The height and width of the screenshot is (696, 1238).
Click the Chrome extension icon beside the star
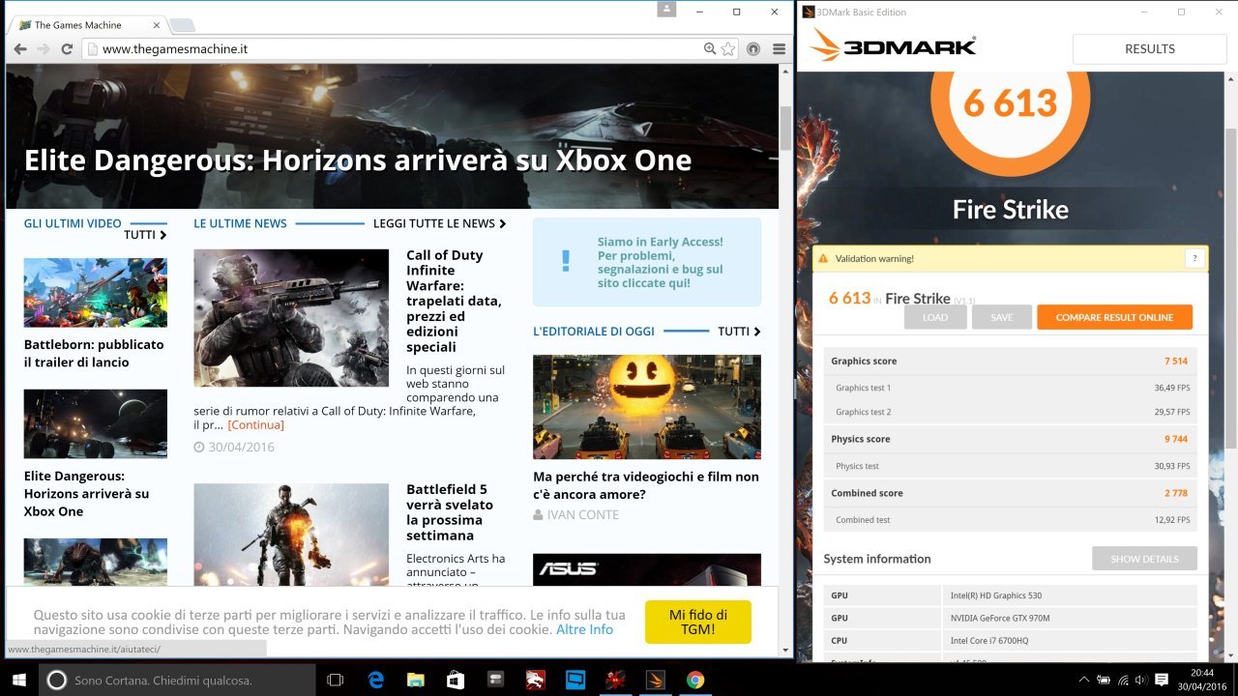pos(753,48)
